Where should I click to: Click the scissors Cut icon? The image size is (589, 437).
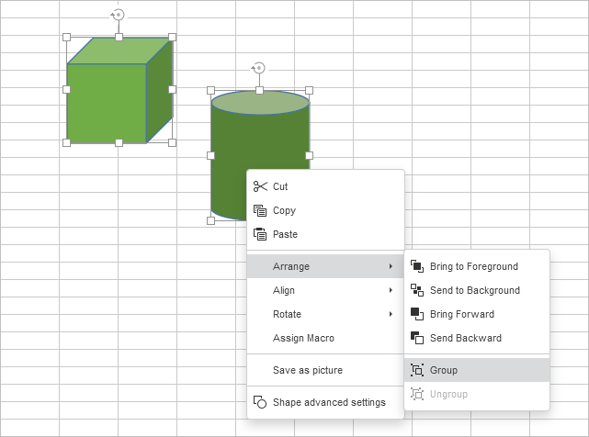(260, 186)
